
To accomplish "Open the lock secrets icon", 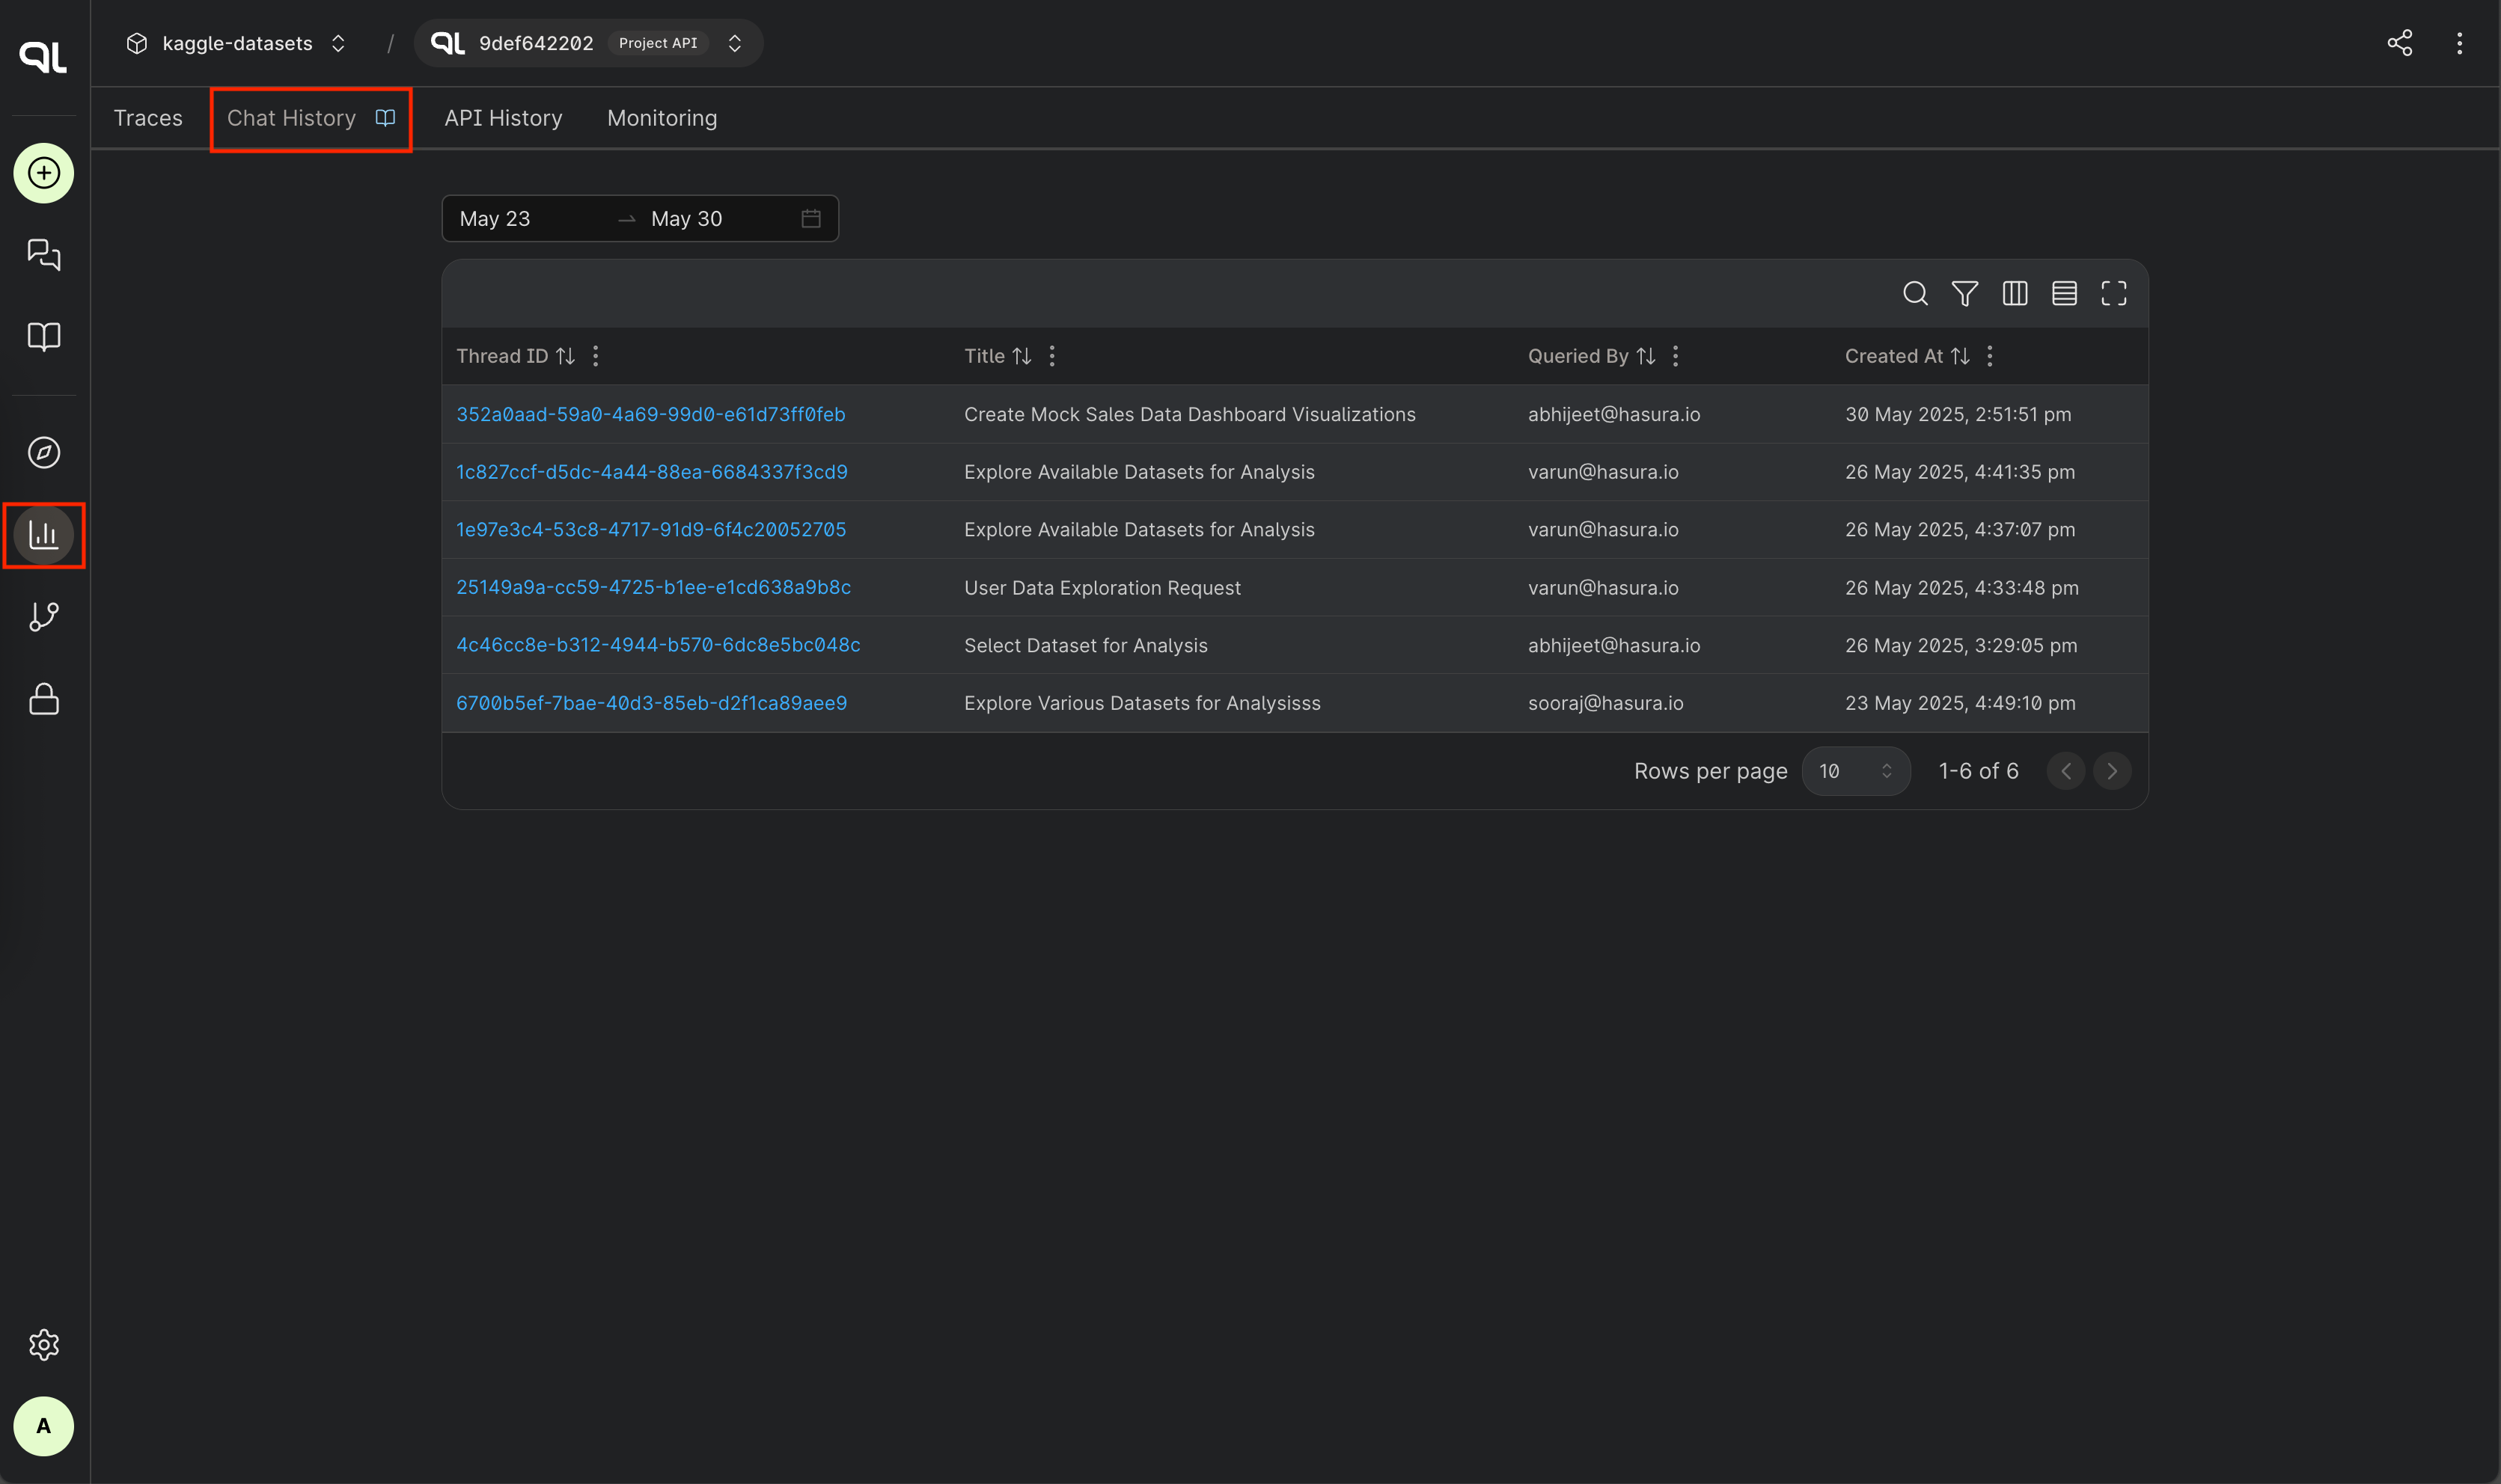I will tap(43, 699).
